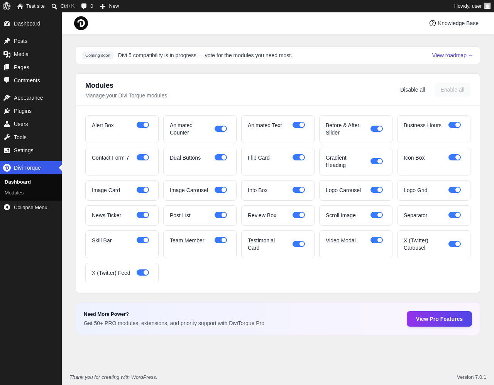
Task: Toggle the Separator module
Action: point(455,215)
